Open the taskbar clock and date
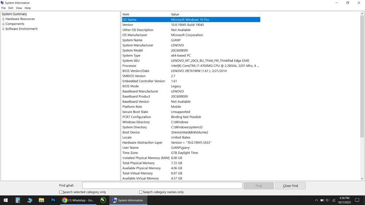This screenshot has height=205, width=365. pyautogui.click(x=345, y=200)
